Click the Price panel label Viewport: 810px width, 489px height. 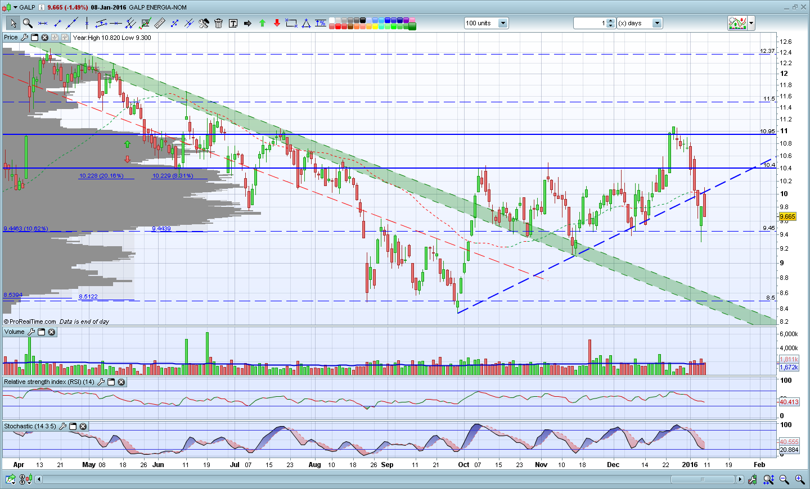(x=11, y=38)
